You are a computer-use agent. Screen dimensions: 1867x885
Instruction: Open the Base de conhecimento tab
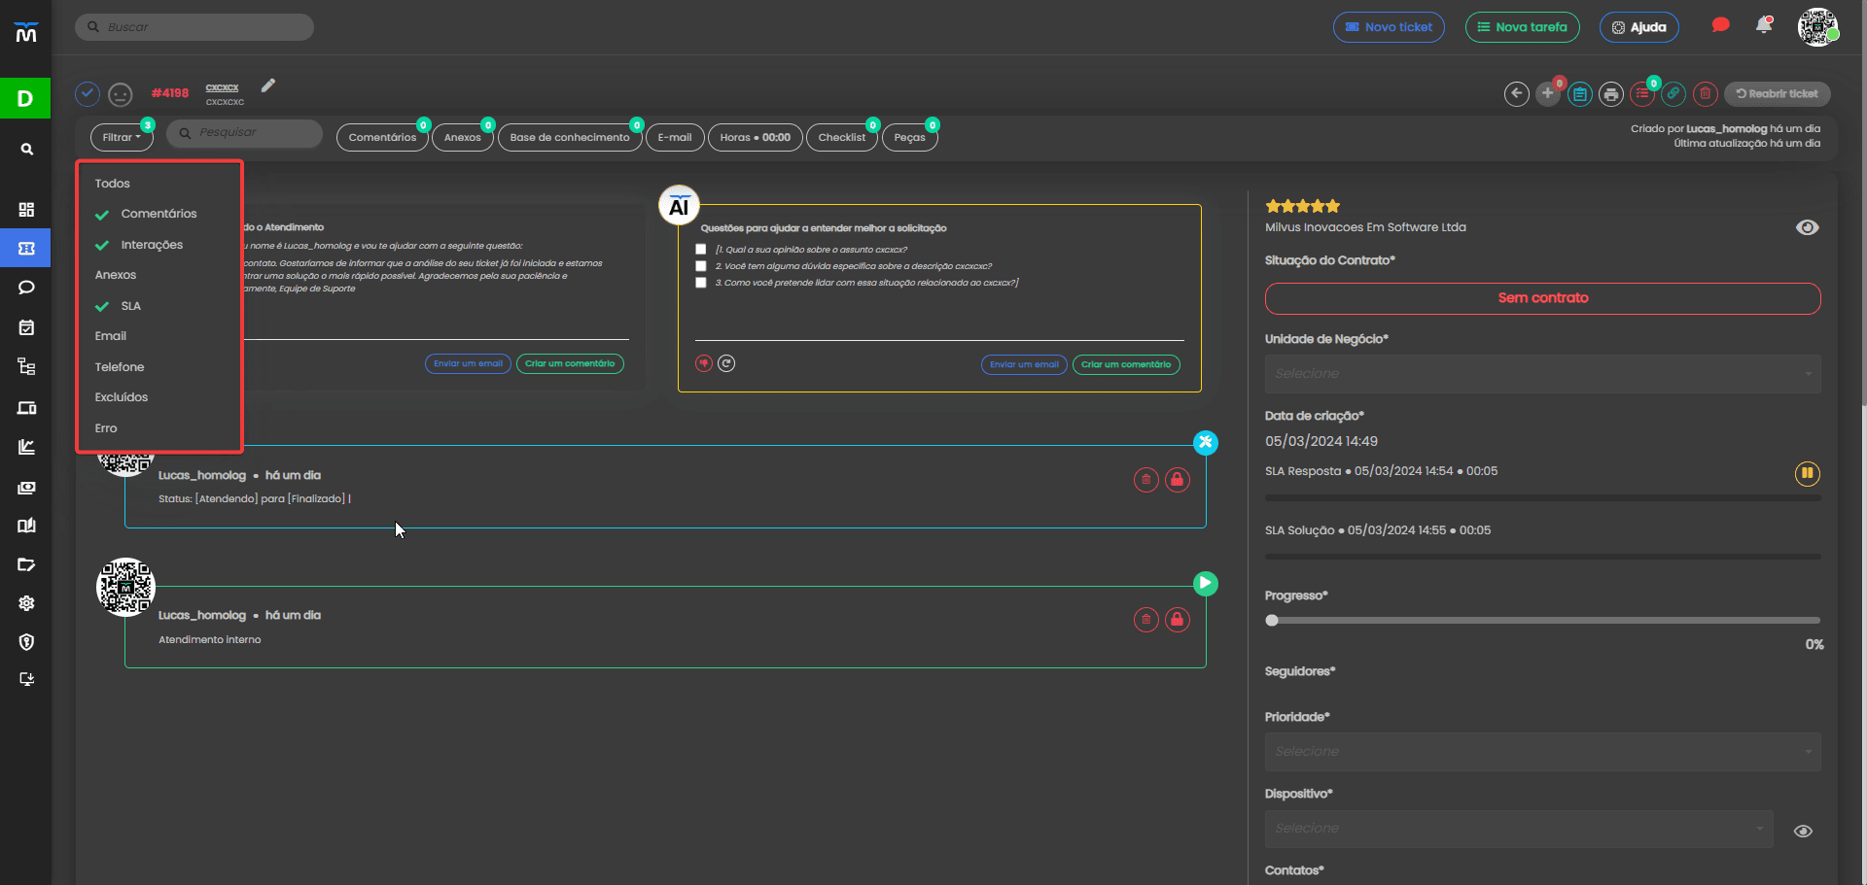click(570, 138)
